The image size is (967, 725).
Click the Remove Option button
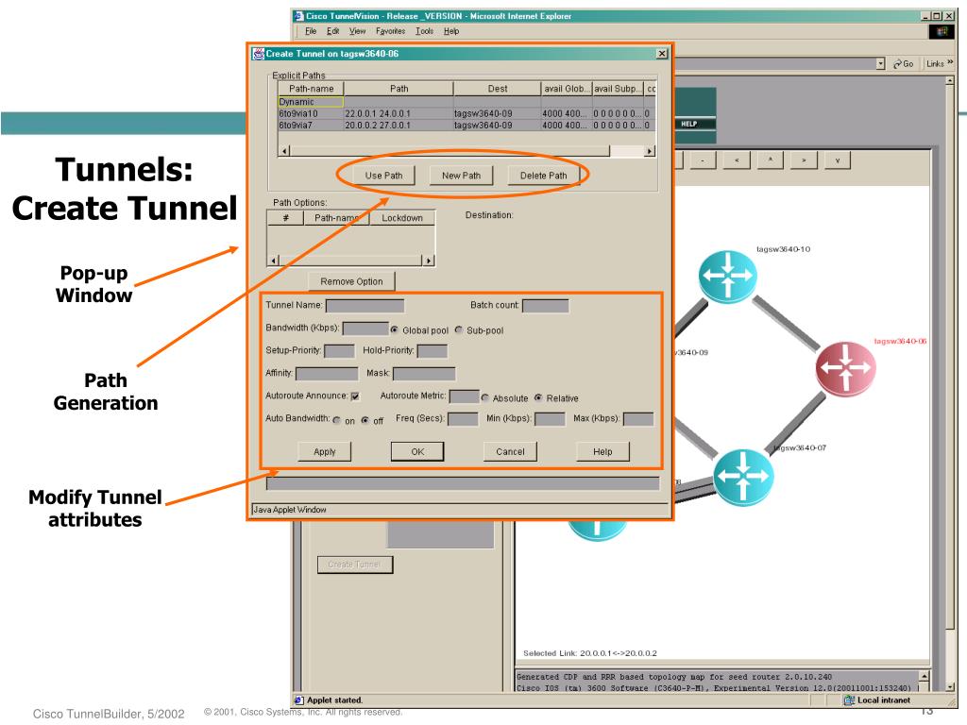[351, 281]
